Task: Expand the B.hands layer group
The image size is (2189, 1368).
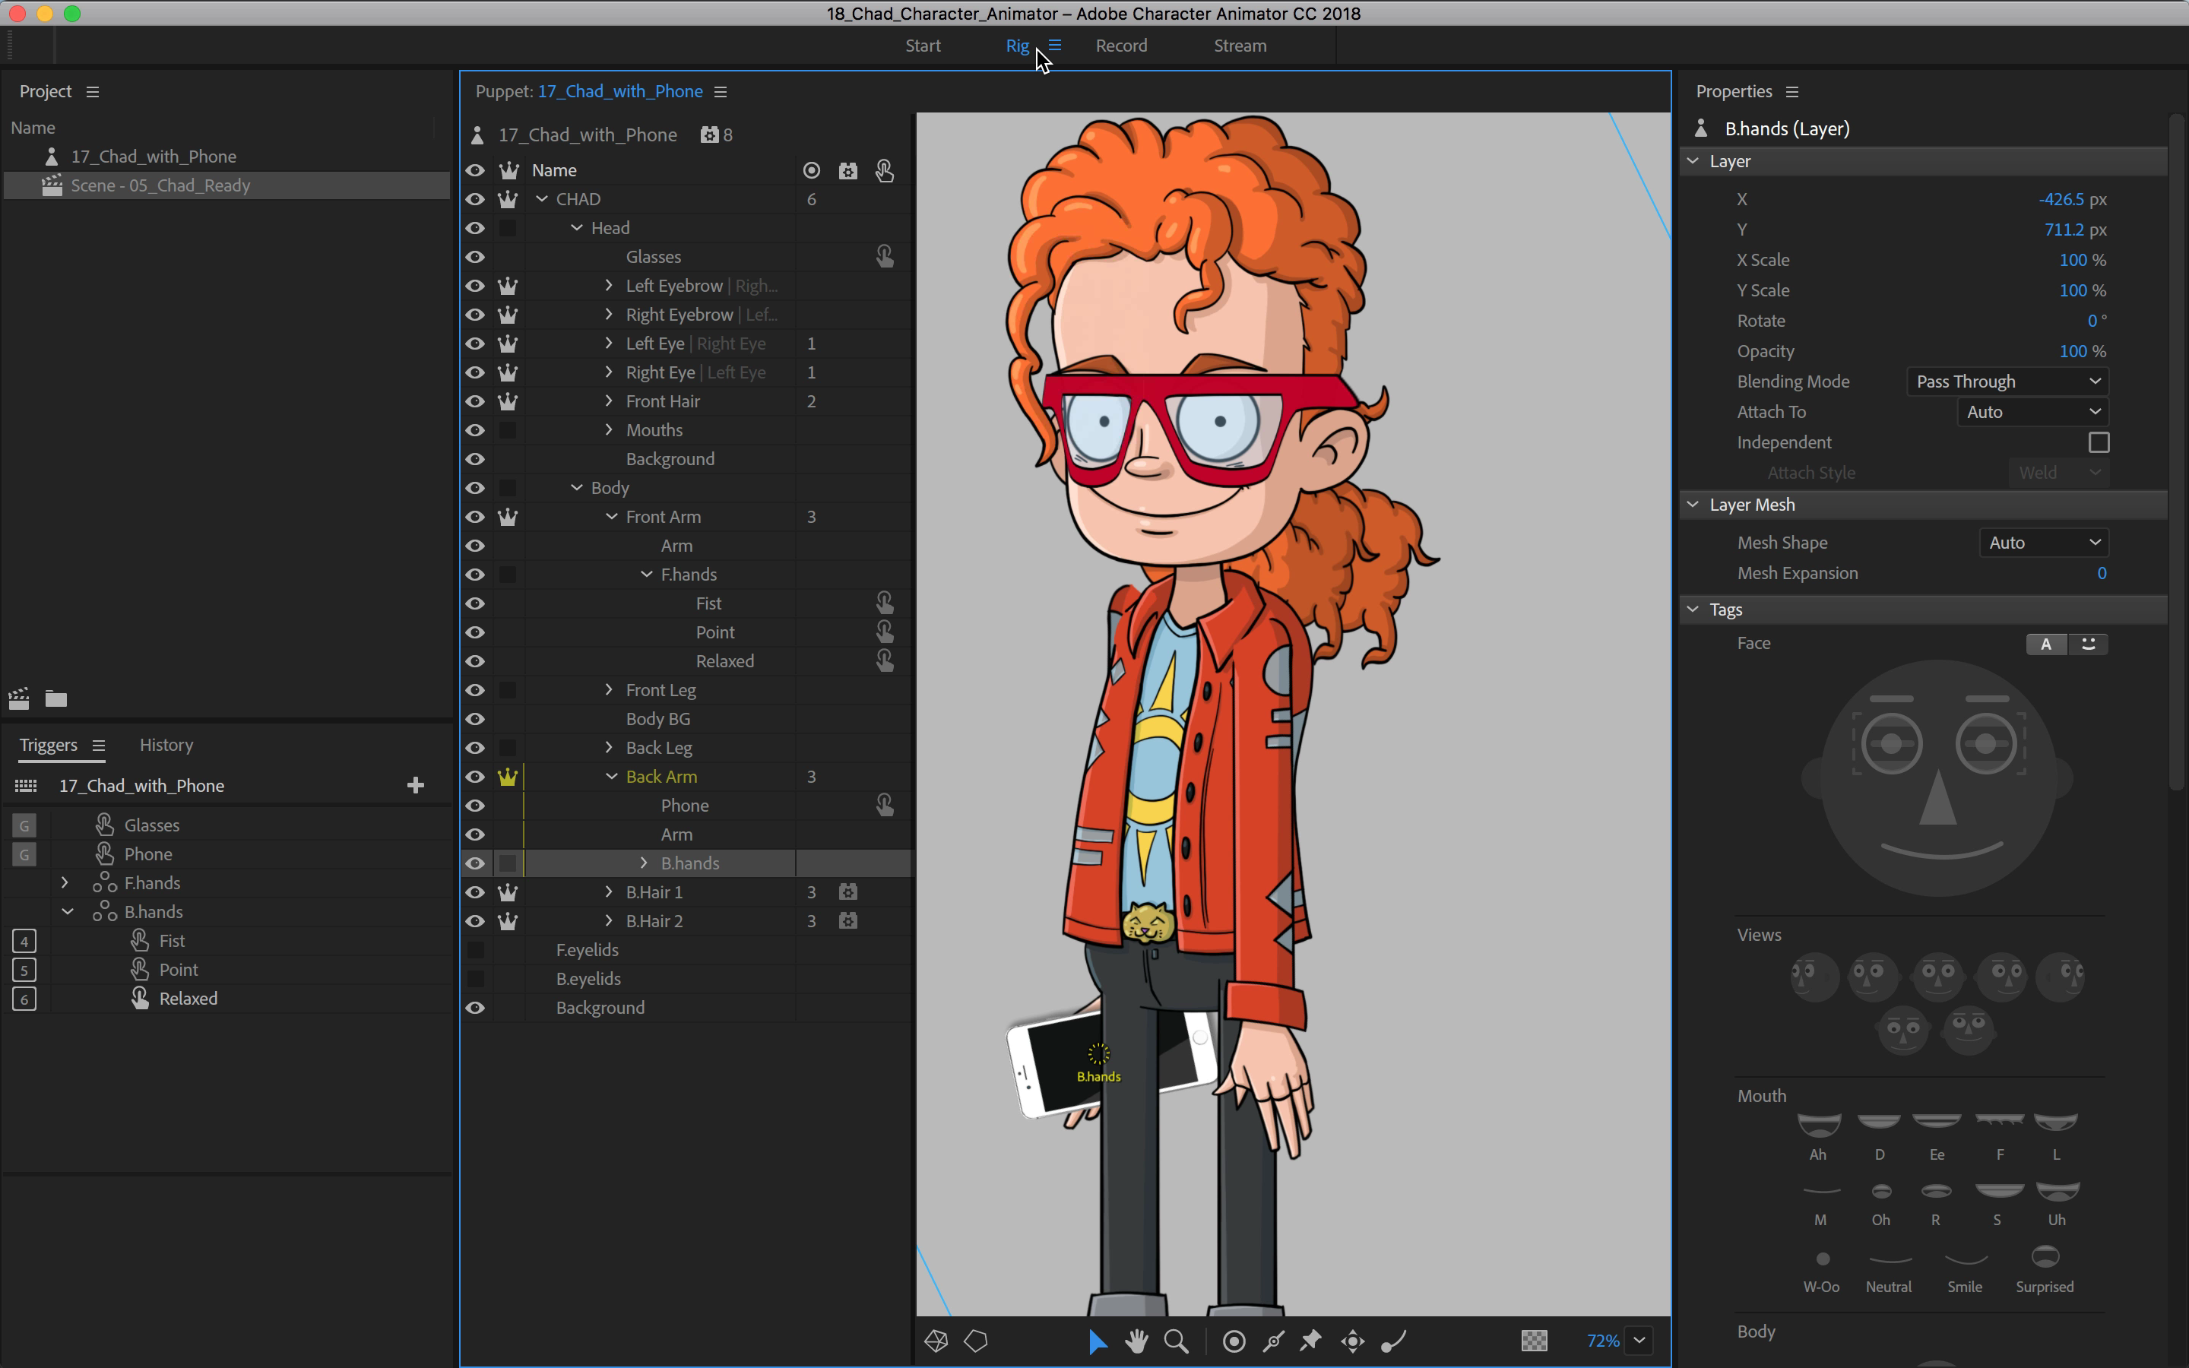Action: click(644, 863)
